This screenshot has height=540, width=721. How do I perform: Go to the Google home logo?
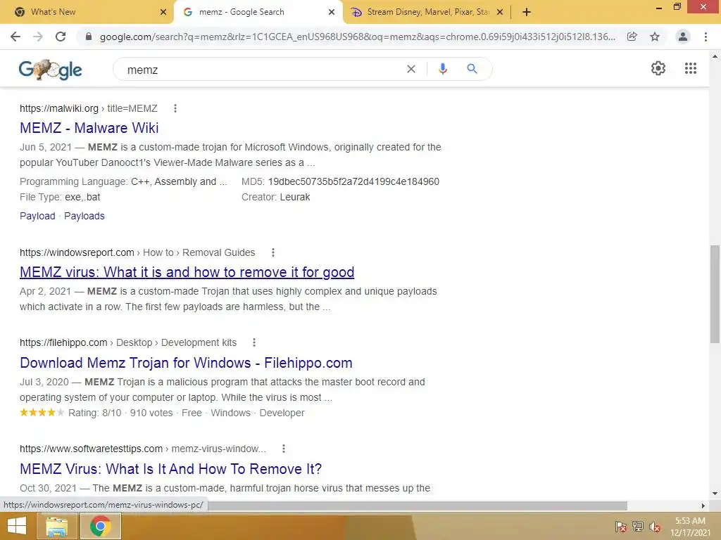point(50,70)
